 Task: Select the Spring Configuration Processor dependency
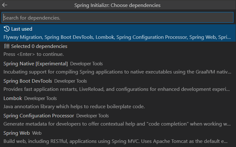[x=39, y=116]
